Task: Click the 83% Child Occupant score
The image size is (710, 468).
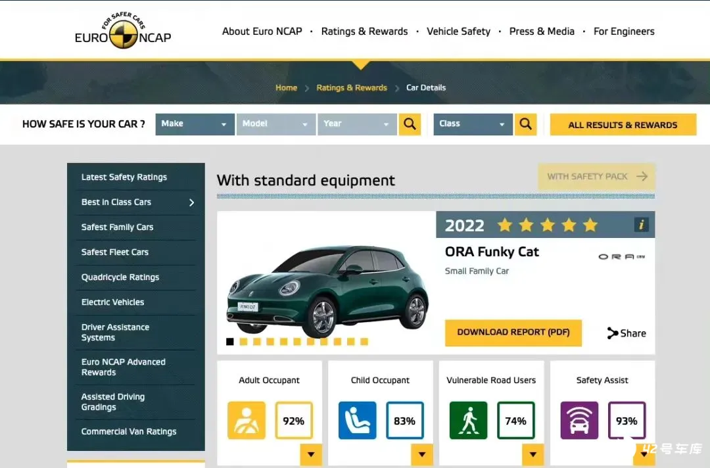Action: [405, 421]
